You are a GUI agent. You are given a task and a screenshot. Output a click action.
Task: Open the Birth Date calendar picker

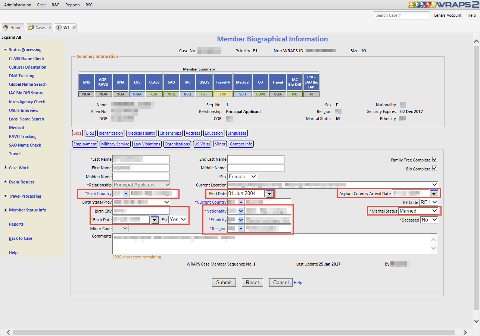(154, 220)
